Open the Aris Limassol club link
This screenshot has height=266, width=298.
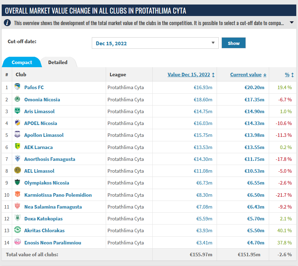[39, 111]
